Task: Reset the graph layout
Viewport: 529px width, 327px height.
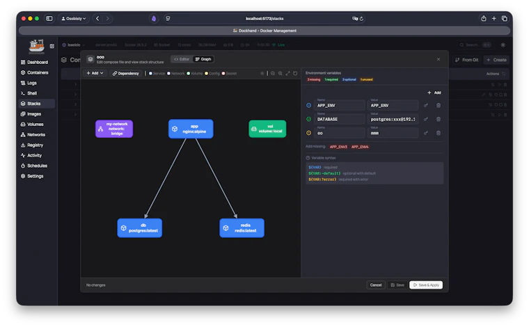Action: (295, 73)
